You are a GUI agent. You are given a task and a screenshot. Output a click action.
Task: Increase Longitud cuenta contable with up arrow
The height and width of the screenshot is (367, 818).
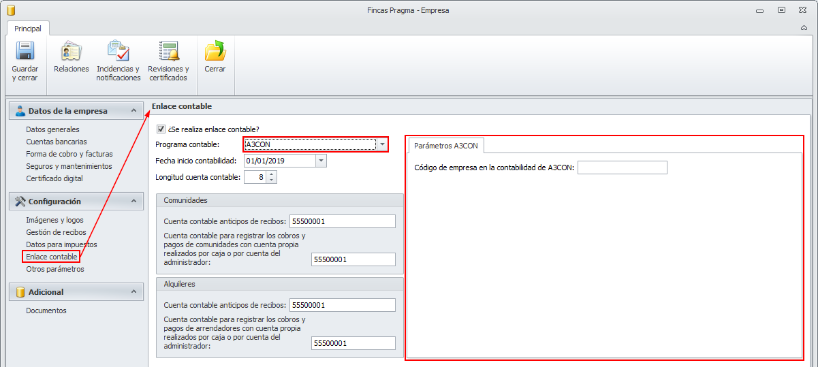coord(272,174)
